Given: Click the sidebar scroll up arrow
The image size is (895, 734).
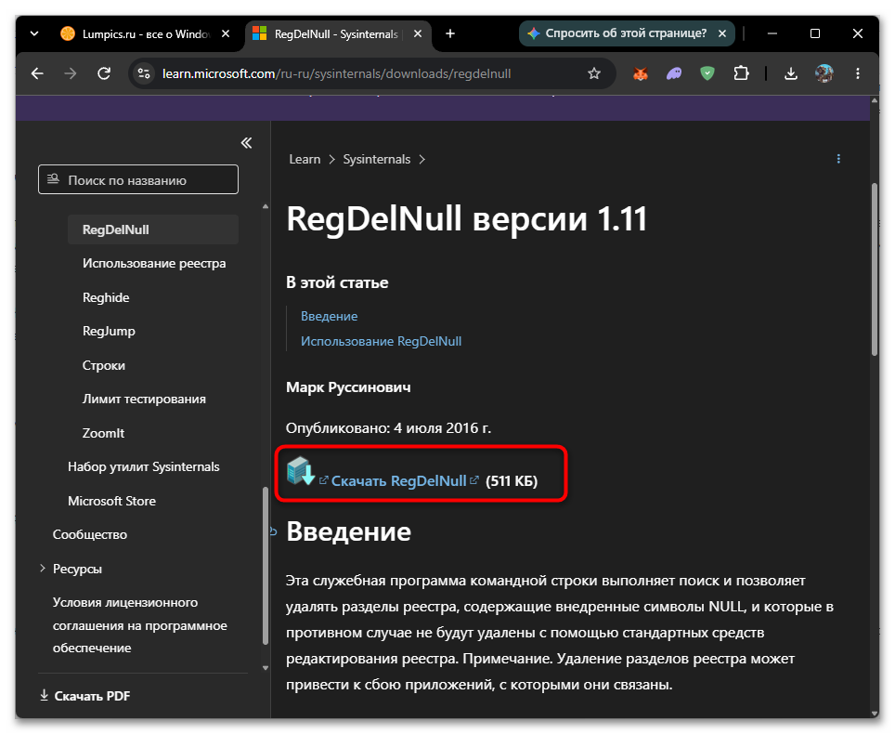Looking at the screenshot, I should coord(266,207).
